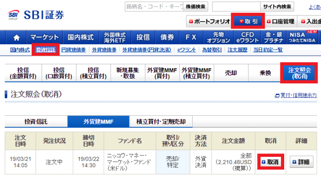Click the 外貨建債券(円貨決済) link
The image size is (321, 178).
pos(147,50)
